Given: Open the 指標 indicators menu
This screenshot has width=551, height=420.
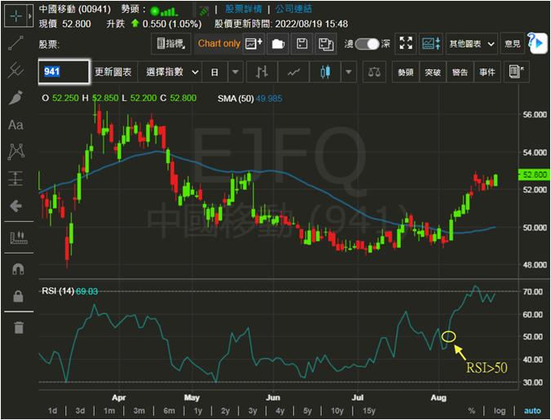Looking at the screenshot, I should pos(171,43).
